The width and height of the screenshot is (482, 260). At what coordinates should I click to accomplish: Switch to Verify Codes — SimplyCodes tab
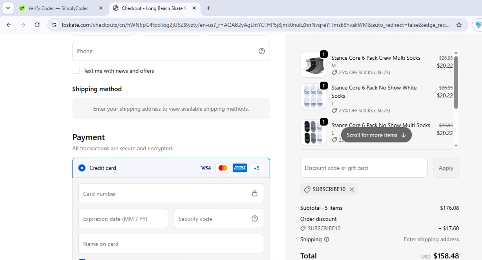(x=58, y=8)
